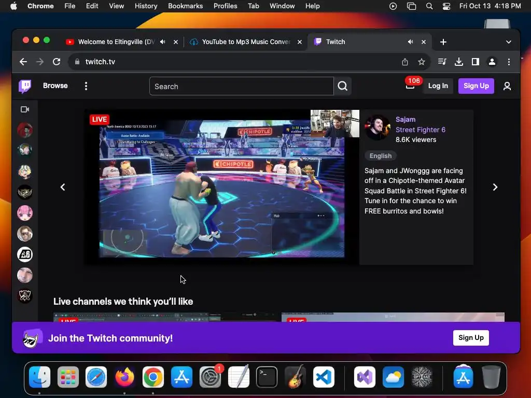Open the A6 logo channel in sidebar
The height and width of the screenshot is (398, 531).
click(x=25, y=254)
